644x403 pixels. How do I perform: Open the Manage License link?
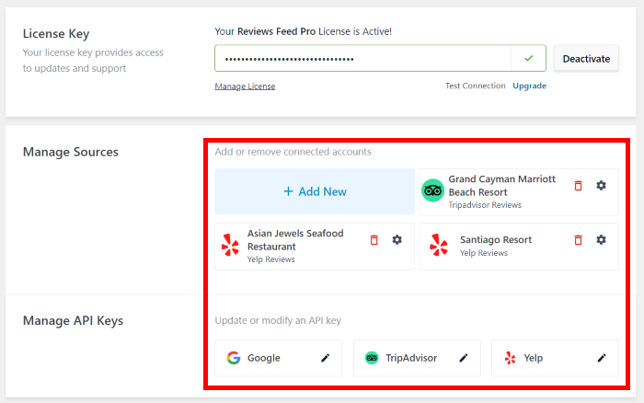(x=245, y=86)
